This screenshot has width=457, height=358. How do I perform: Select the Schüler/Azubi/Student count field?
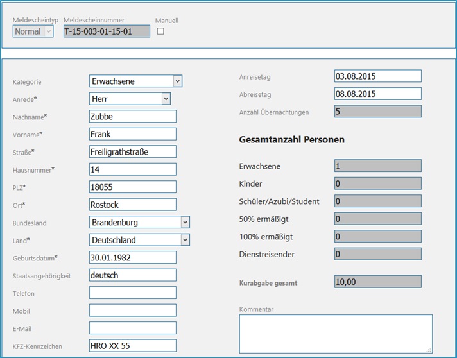377,201
